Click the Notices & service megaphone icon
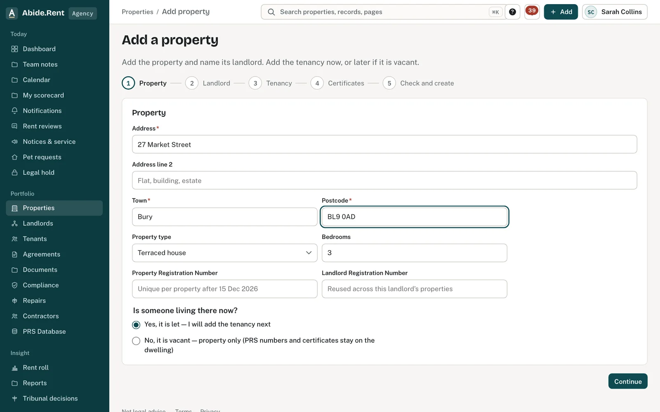Viewport: 660px width, 412px height. pyautogui.click(x=14, y=142)
